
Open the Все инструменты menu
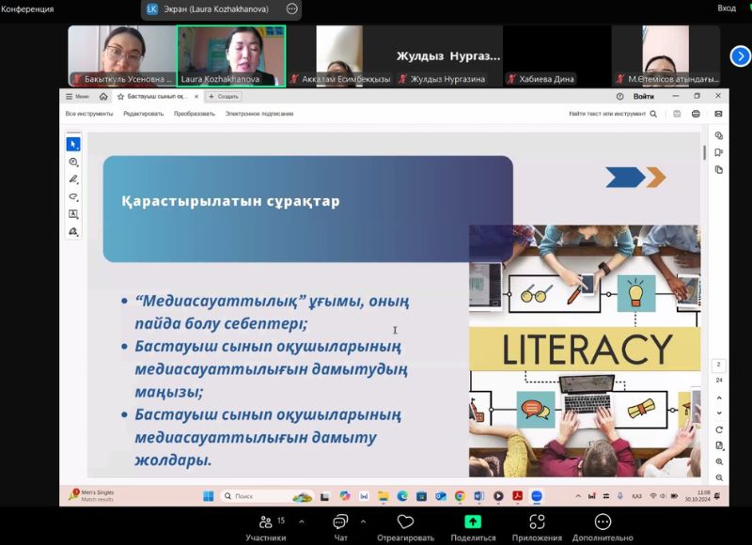pos(89,114)
